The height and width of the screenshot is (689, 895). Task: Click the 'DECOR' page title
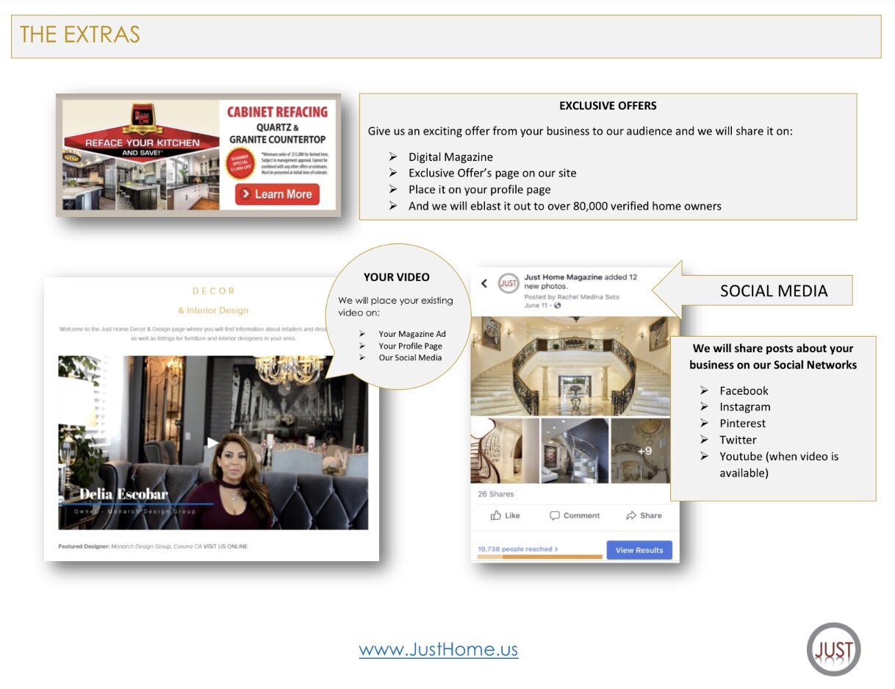[x=213, y=290]
